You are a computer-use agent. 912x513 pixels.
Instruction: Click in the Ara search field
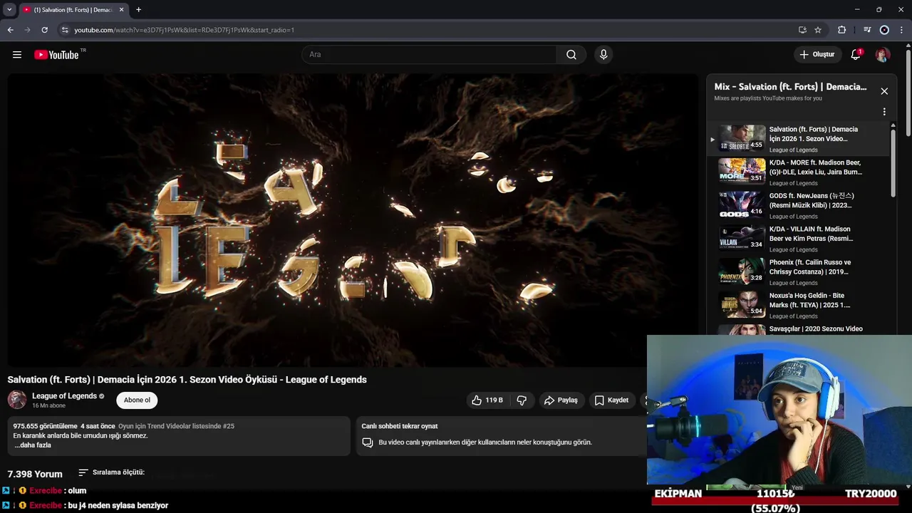click(x=429, y=55)
